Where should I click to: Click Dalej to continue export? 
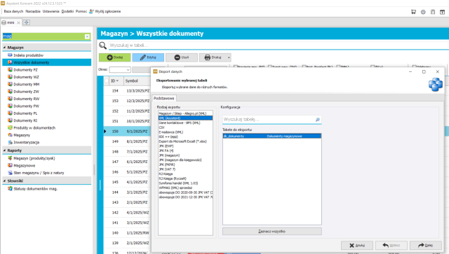pos(426,245)
